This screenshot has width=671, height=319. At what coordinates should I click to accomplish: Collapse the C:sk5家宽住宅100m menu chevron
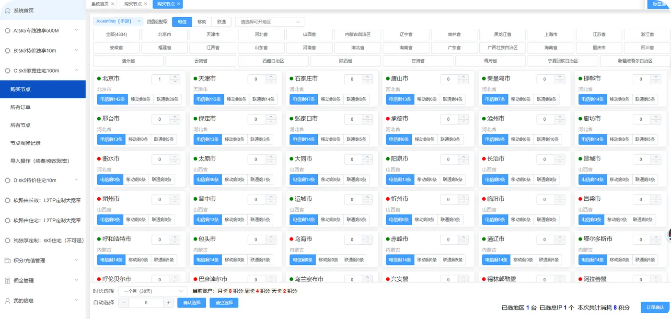point(76,70)
